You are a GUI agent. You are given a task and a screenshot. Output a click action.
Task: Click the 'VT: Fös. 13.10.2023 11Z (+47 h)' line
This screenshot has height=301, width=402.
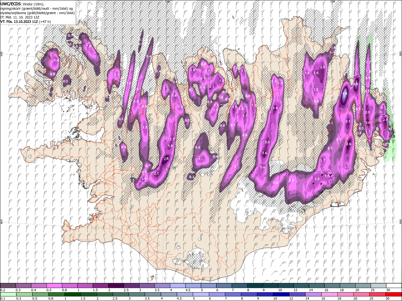[26, 21]
